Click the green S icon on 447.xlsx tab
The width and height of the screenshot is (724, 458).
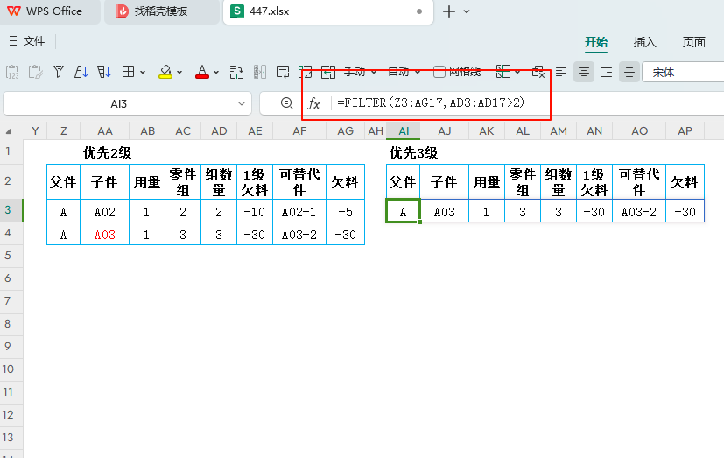(x=237, y=11)
